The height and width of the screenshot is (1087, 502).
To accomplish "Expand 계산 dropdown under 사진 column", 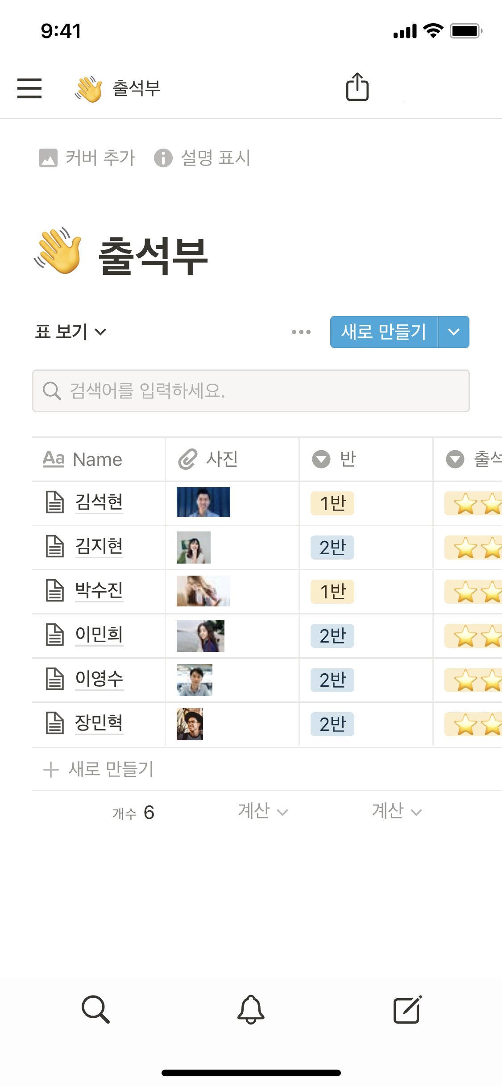I will click(x=263, y=811).
